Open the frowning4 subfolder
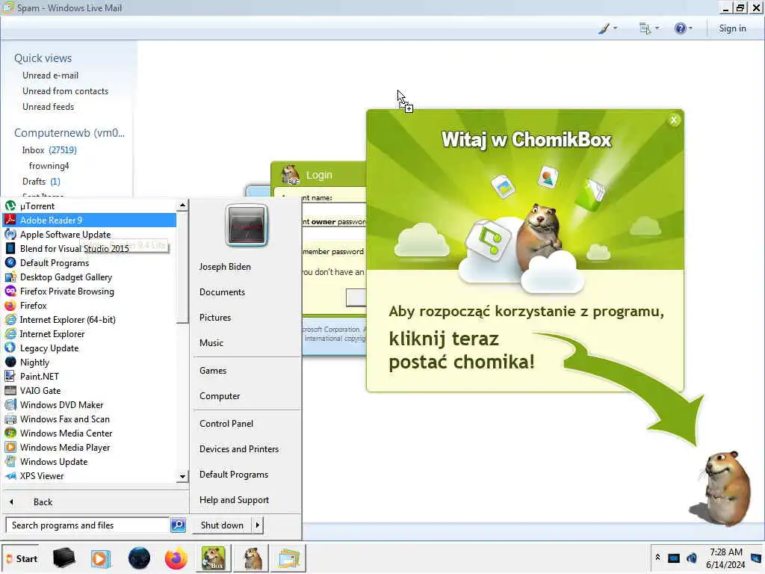 click(x=49, y=166)
